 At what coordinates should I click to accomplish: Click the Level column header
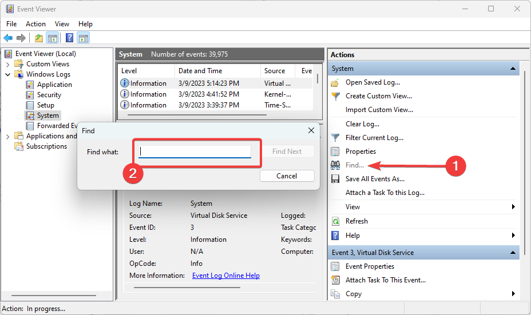[146, 71]
